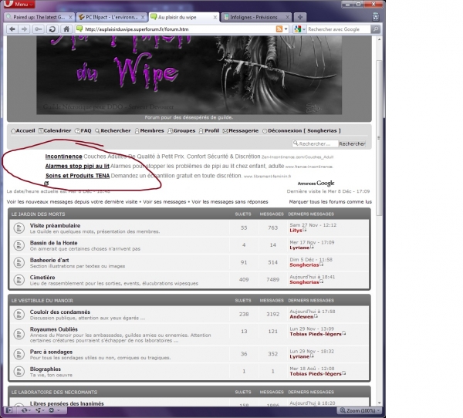This screenshot has height=418, width=463.
Task: Reload the current page
Action: (52, 29)
